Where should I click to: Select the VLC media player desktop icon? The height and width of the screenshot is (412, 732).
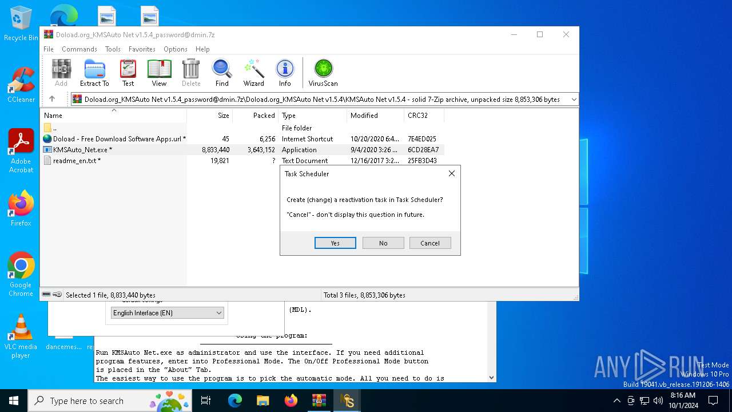coord(21,336)
